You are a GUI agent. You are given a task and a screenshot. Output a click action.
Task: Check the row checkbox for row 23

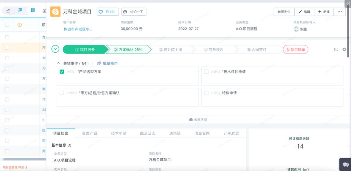7,110
